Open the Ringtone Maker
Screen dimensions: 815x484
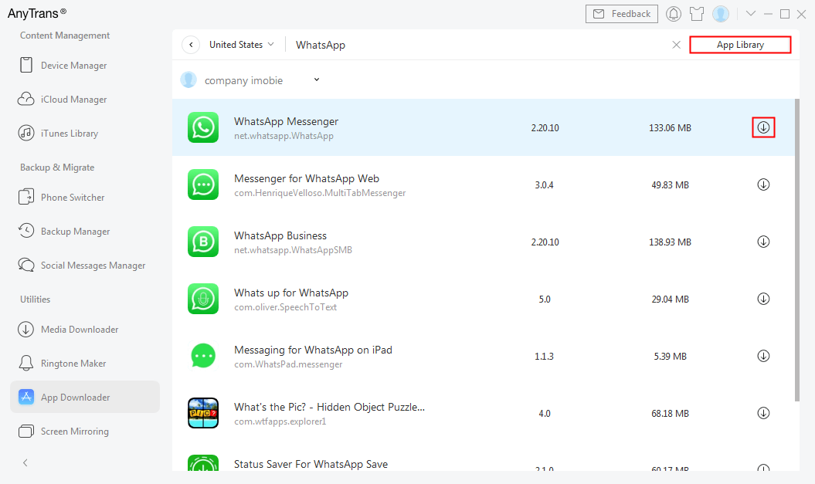pos(72,363)
